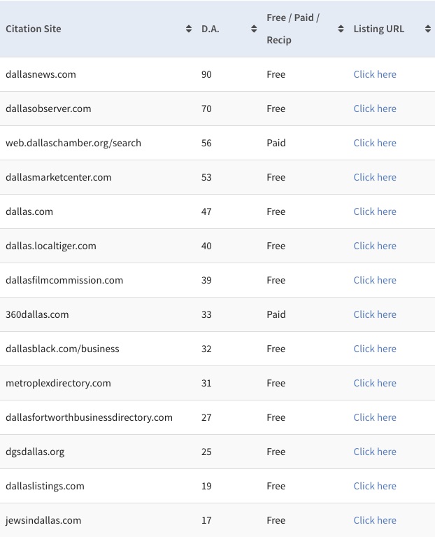Select the jewsindallas.com site name
The width and height of the screenshot is (435, 537).
[x=43, y=520]
